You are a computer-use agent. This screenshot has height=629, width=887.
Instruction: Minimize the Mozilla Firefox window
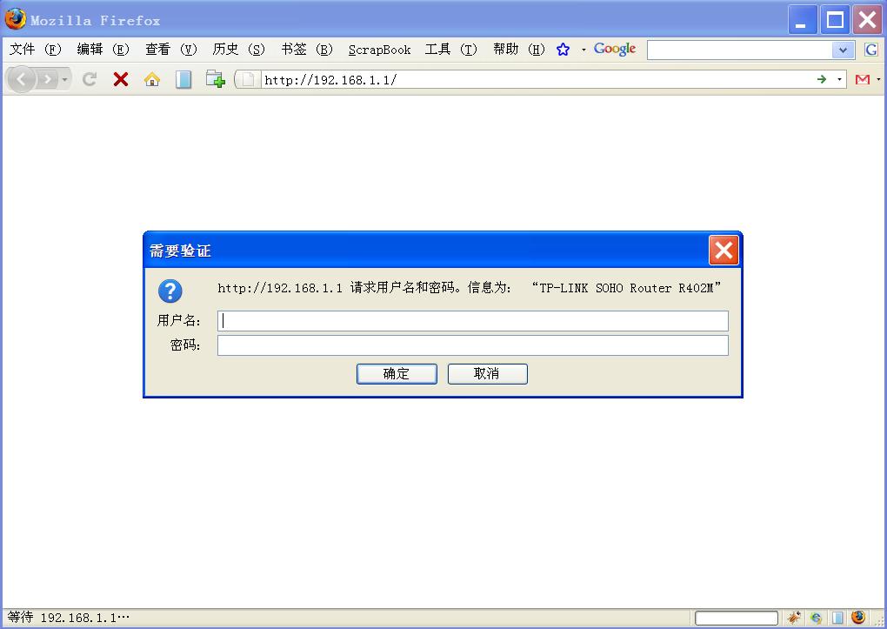coord(802,20)
